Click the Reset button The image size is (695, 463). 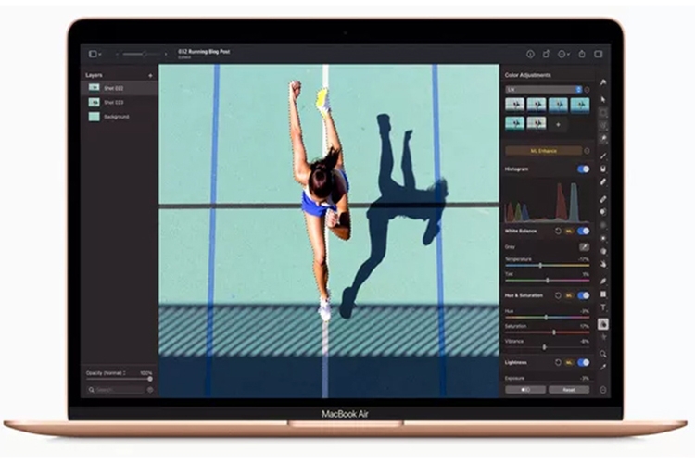pos(569,390)
